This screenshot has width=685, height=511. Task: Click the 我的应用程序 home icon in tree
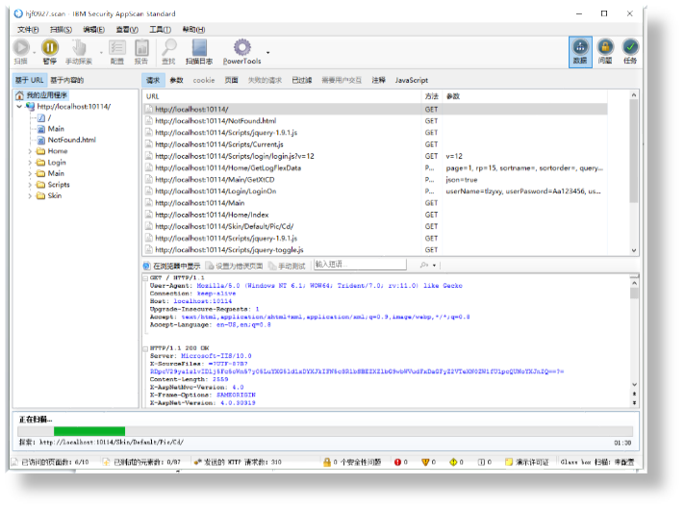19,95
